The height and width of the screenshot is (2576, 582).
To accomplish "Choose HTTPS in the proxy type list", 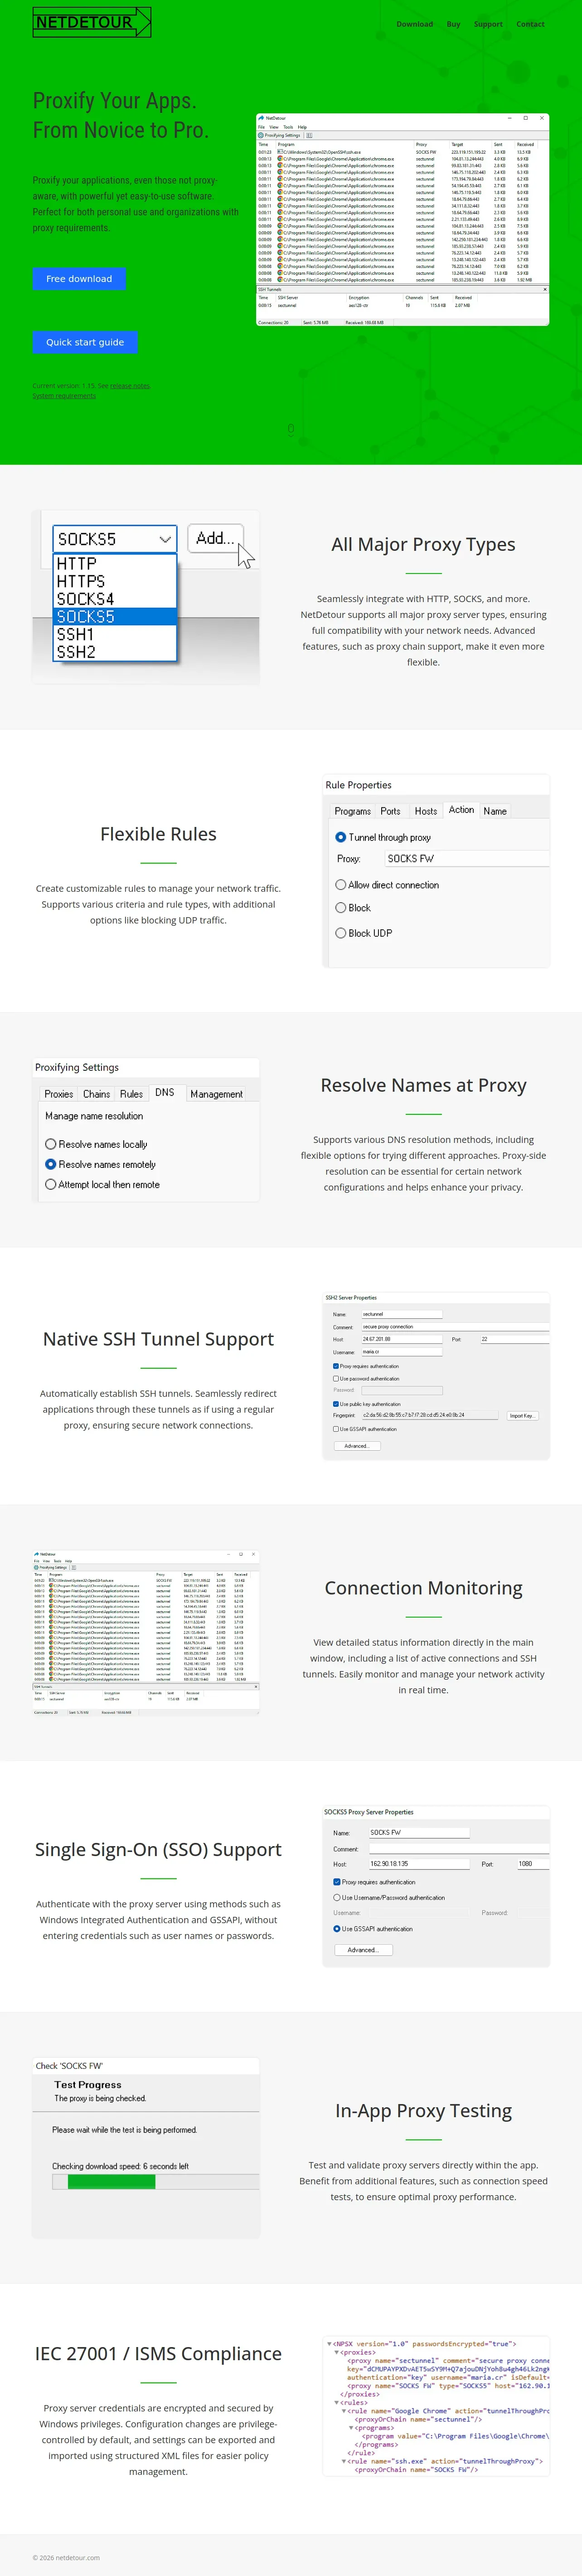I will [115, 581].
